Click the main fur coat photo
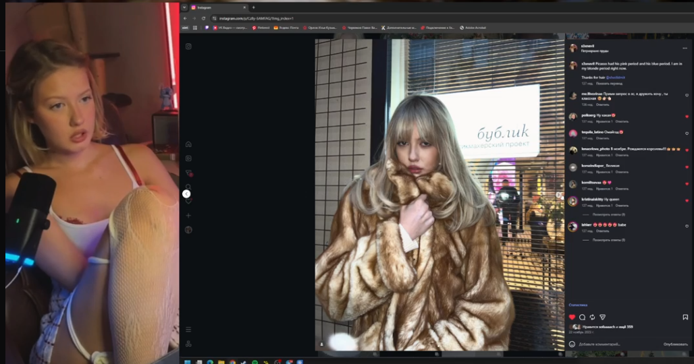The height and width of the screenshot is (364, 694). click(439, 195)
